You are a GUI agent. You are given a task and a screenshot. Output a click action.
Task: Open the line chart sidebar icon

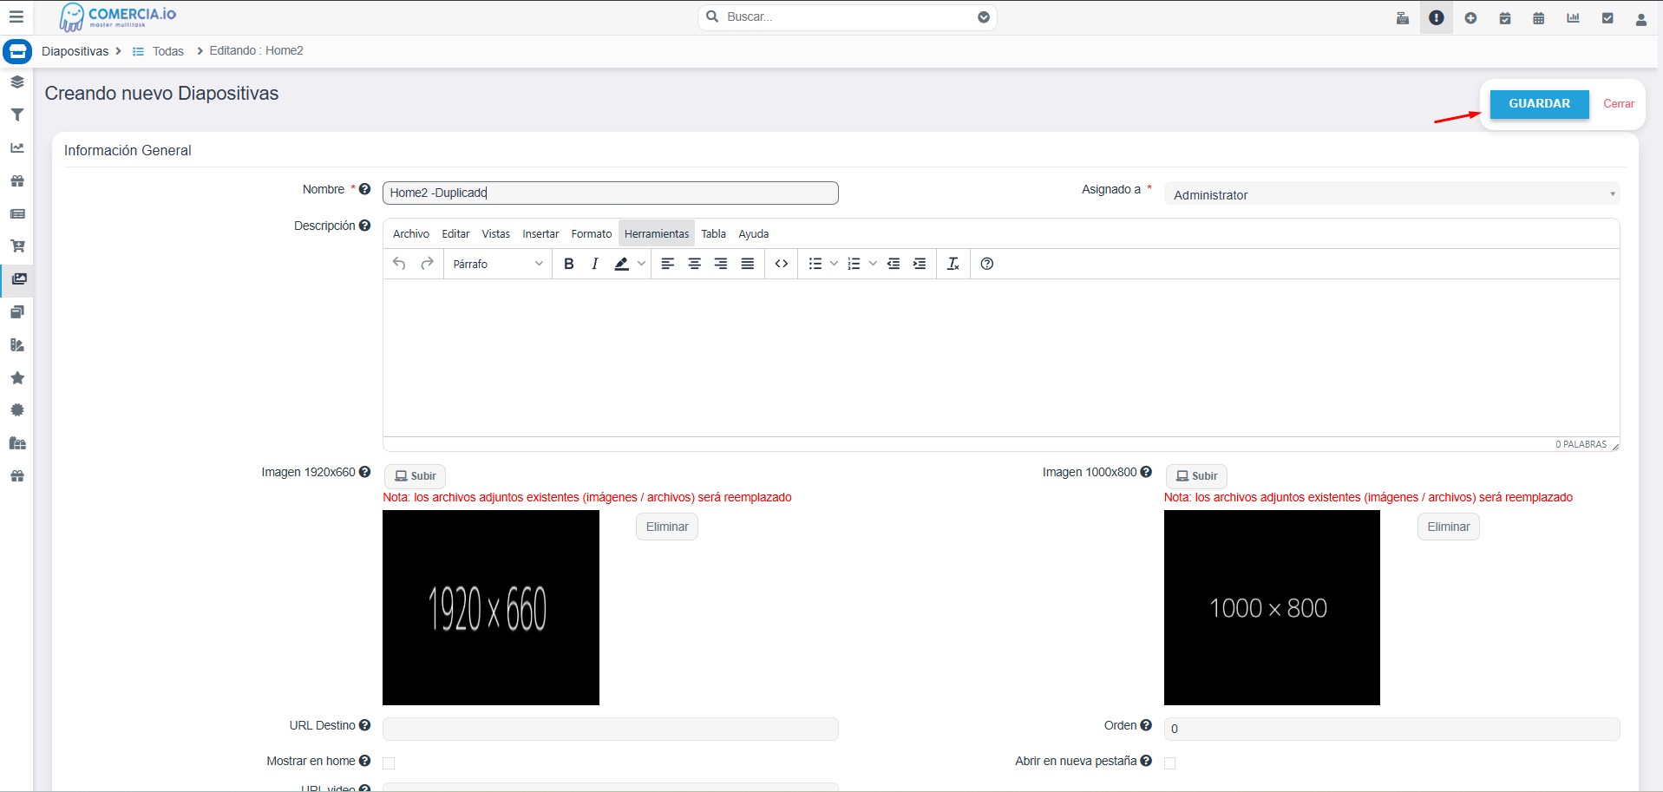click(x=17, y=147)
